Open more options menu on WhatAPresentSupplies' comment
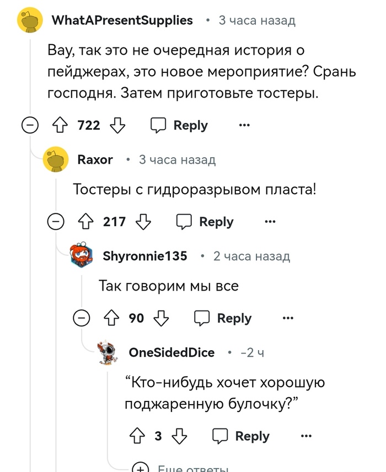Screen dimensions: 386x472 coord(244,126)
